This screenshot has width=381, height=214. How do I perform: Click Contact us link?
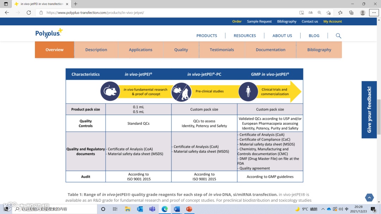(310, 21)
